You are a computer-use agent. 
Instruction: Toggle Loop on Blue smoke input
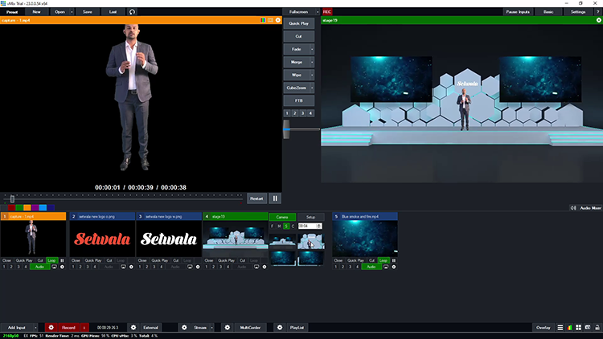click(x=384, y=260)
